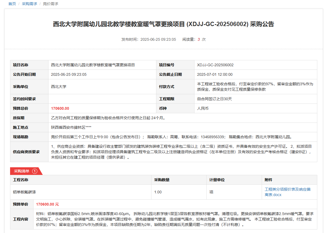326x233 pixels.
Task: Click the 供应商资质要求 row label
Action: click(x=26, y=152)
